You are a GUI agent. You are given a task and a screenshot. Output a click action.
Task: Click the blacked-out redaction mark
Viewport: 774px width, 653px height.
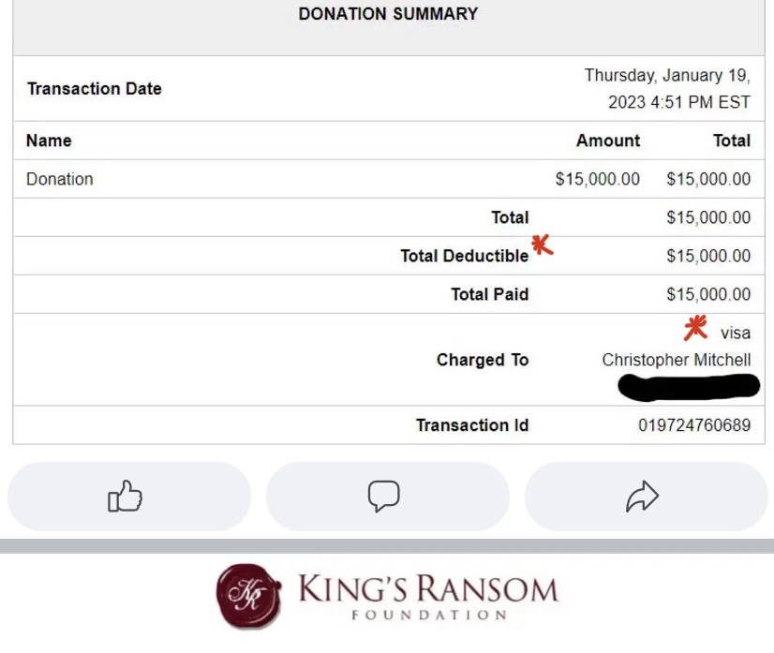[x=689, y=387]
